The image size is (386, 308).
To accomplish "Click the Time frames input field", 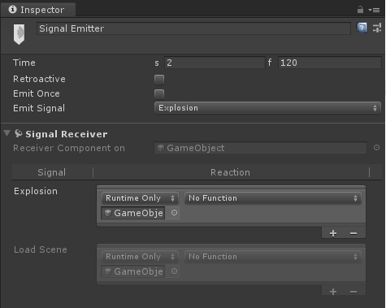I will point(330,63).
